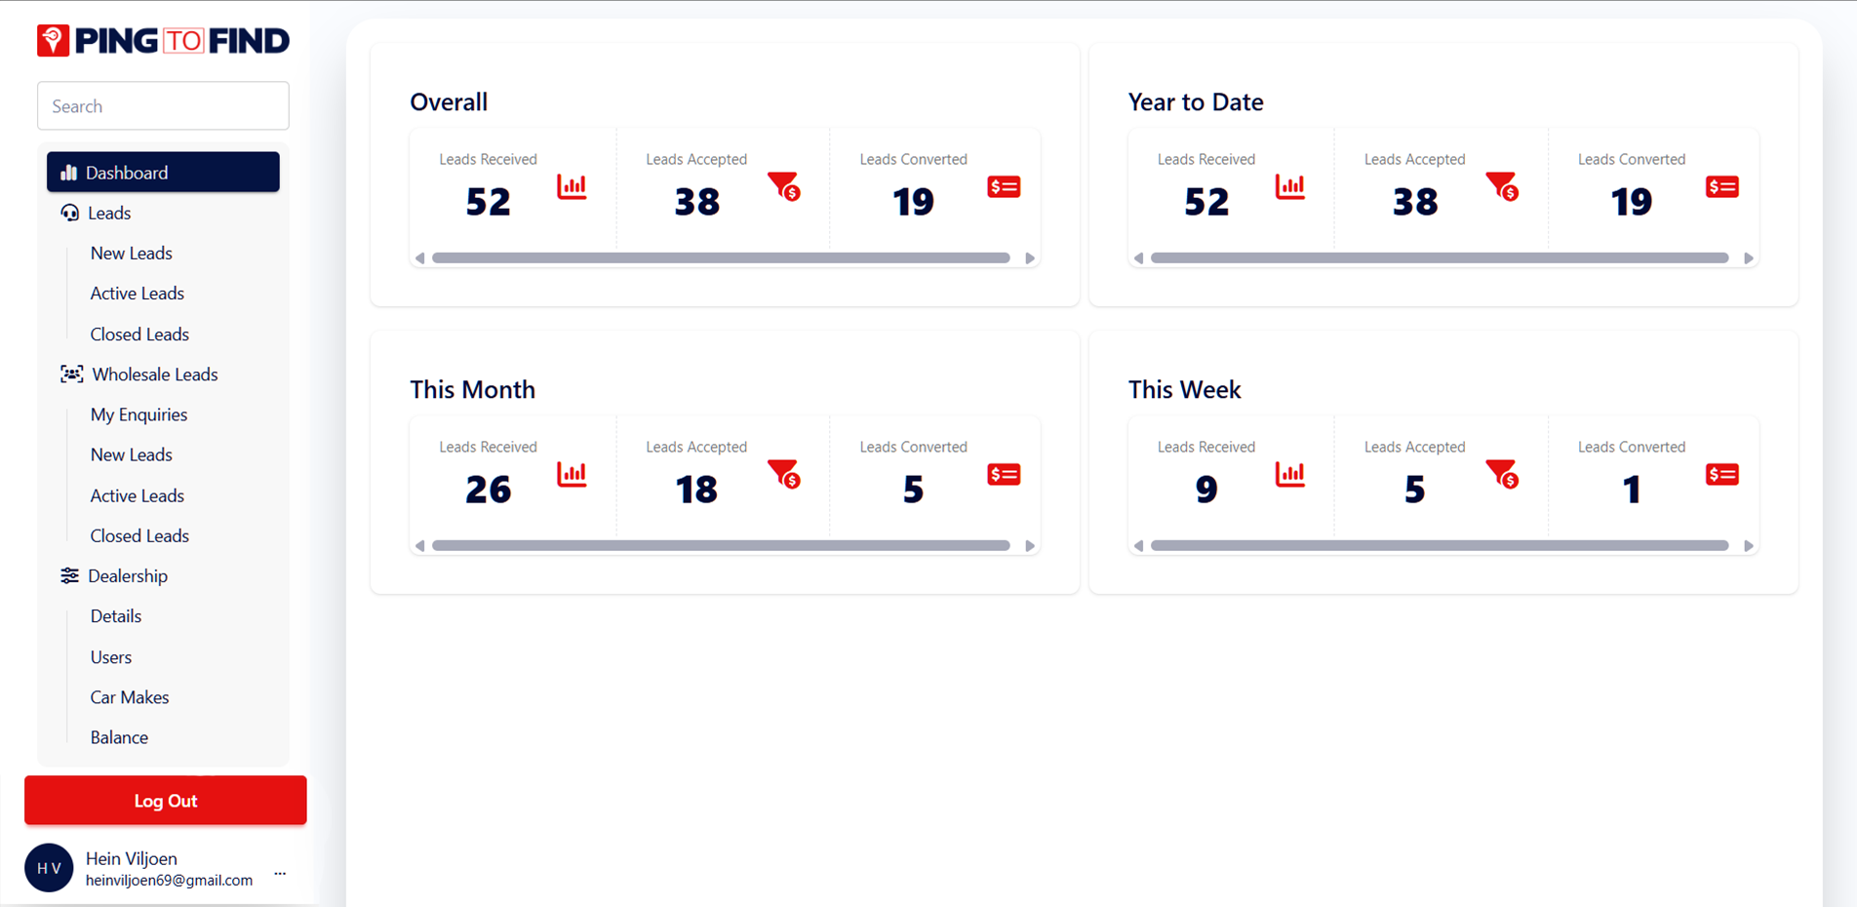This screenshot has width=1857, height=907.
Task: Click Overall Leads Received chart icon
Action: pyautogui.click(x=572, y=186)
